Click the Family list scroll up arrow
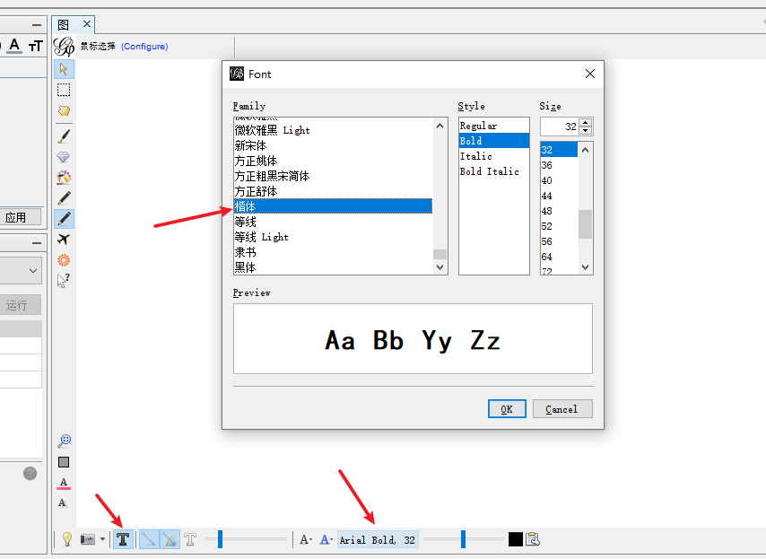This screenshot has height=559, width=766. pyautogui.click(x=440, y=126)
